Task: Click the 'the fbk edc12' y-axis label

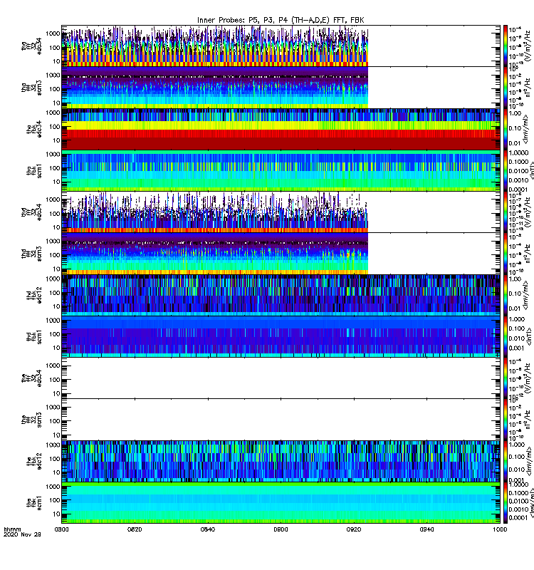Action: (34, 461)
